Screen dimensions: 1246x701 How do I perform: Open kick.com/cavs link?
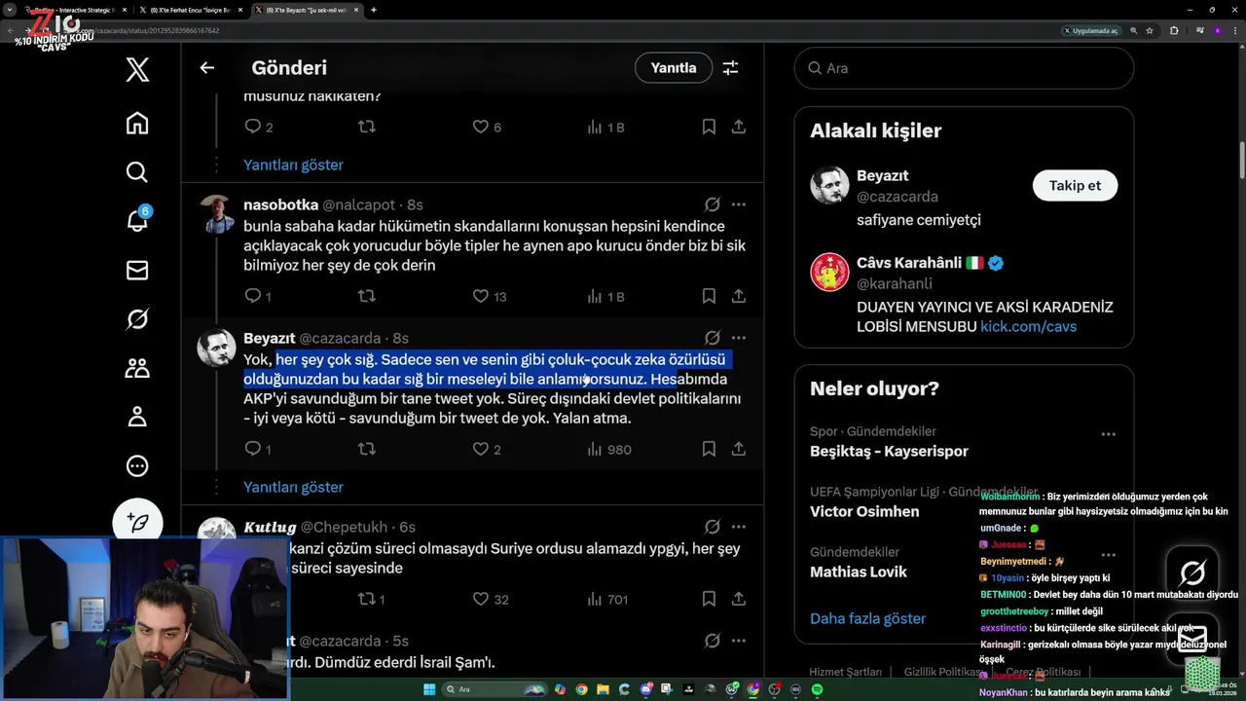pos(1028,326)
